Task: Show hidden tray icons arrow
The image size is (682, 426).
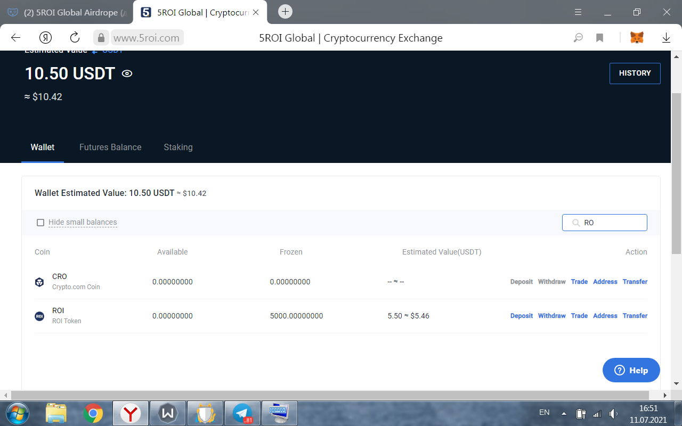Action: 564,413
